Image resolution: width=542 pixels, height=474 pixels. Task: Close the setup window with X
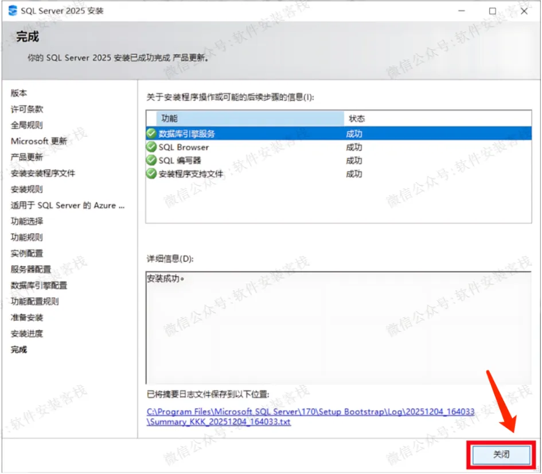click(524, 11)
